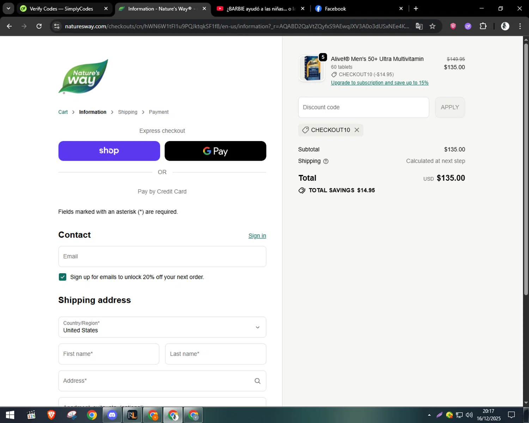Open the Shipping help question icon
This screenshot has width=529, height=423.
click(326, 161)
